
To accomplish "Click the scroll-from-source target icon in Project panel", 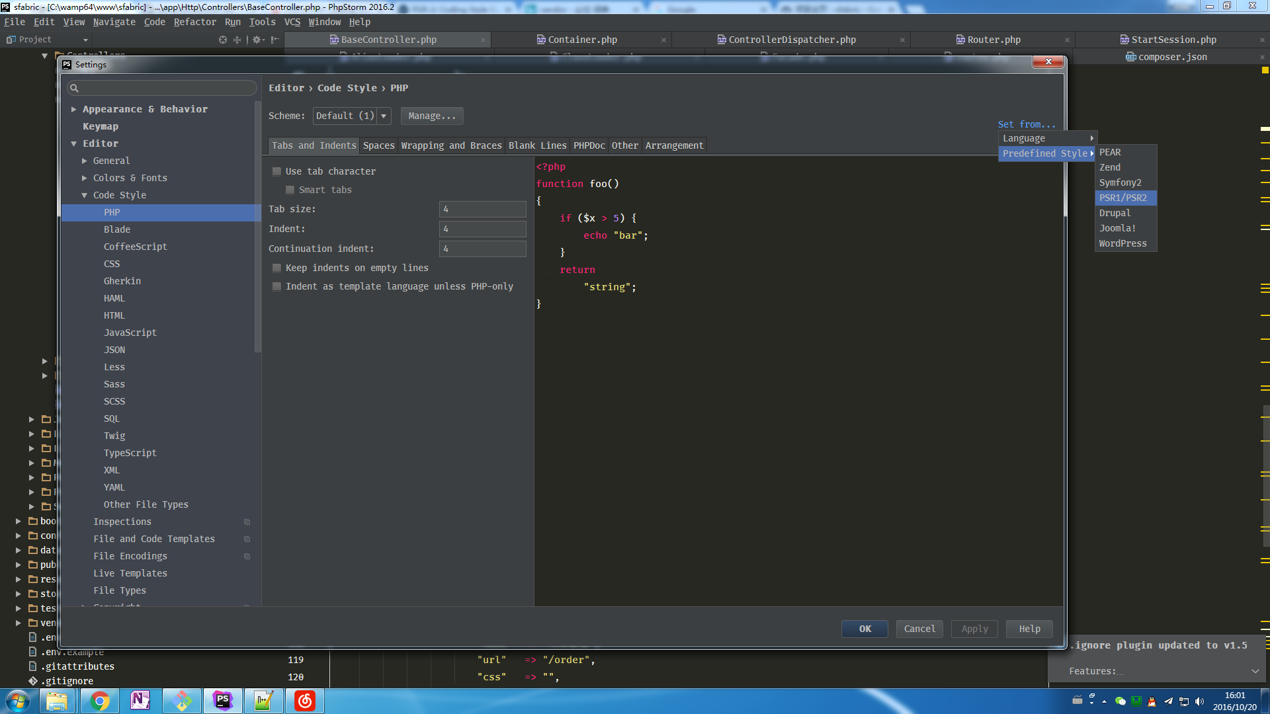I will 223,40.
